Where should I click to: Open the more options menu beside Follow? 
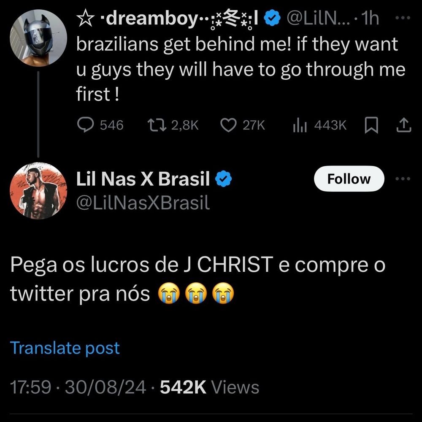403,179
